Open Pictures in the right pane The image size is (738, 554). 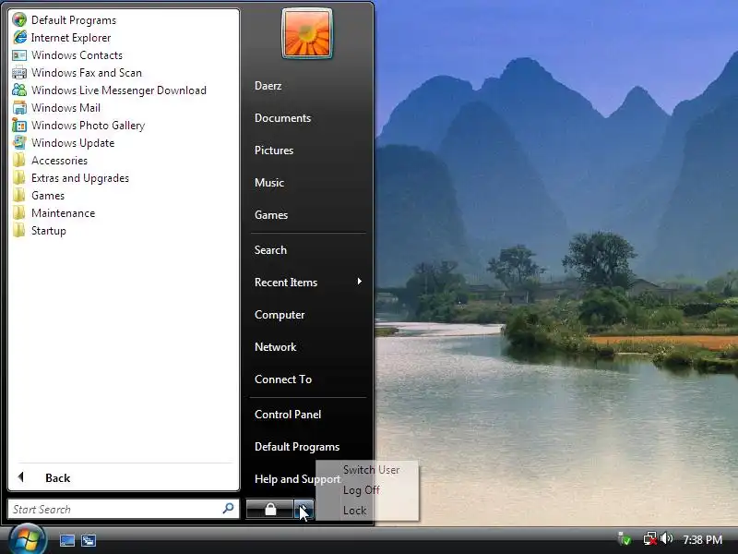[x=274, y=151]
